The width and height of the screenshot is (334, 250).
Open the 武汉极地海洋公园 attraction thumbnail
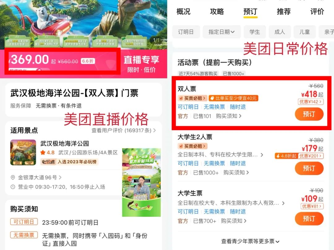click(23, 152)
